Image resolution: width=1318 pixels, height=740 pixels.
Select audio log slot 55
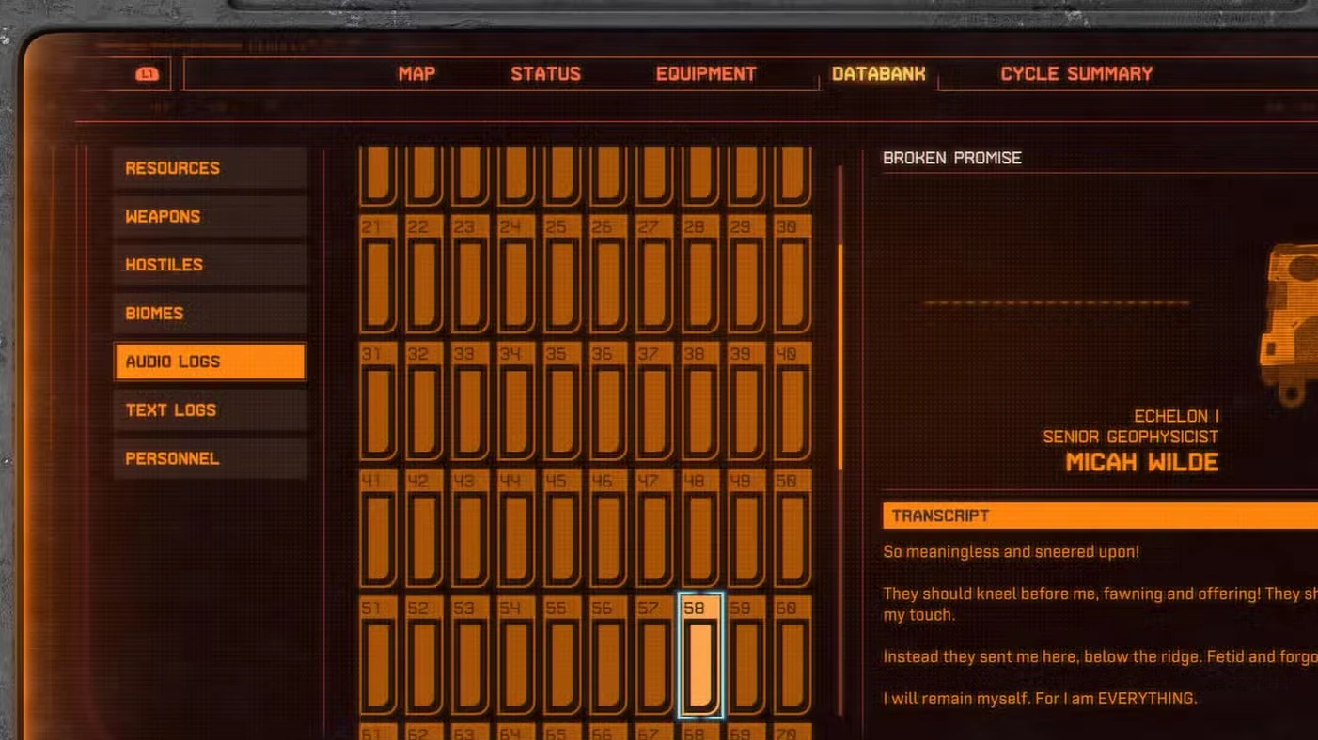coord(562,655)
